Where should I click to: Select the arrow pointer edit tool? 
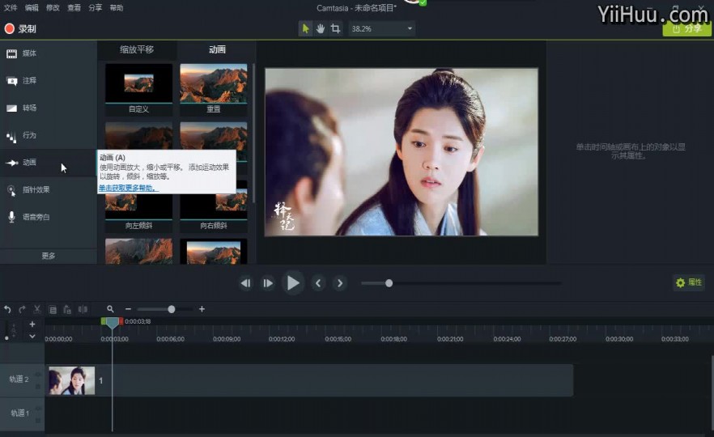click(x=305, y=28)
